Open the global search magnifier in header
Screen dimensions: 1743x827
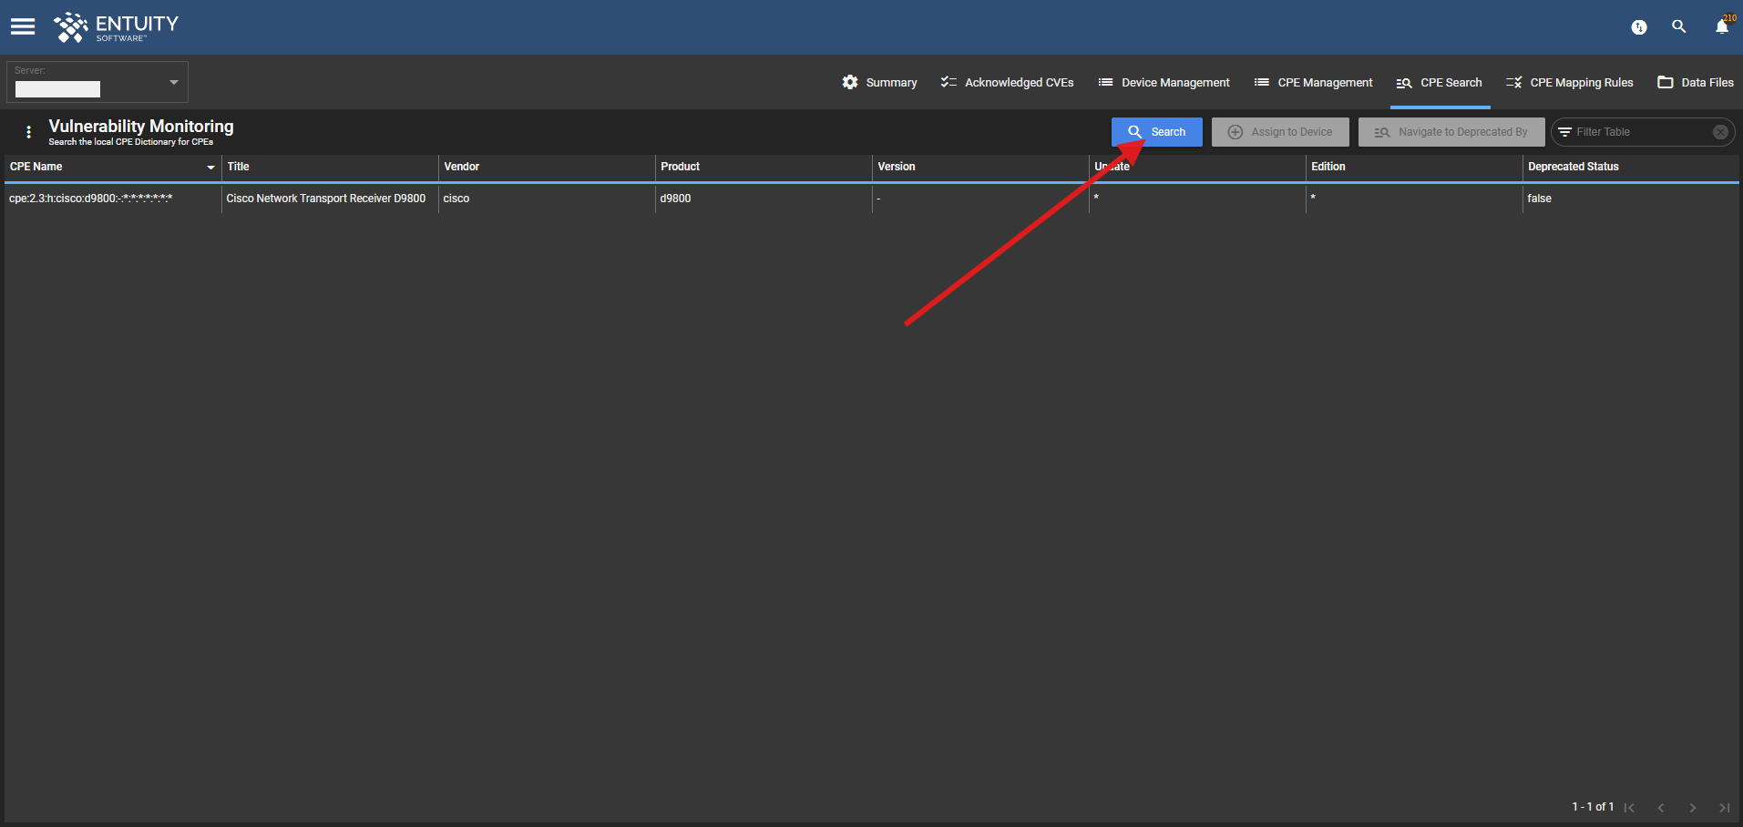click(1678, 26)
